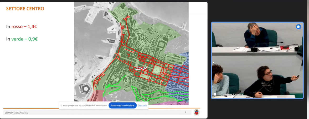Click the drag handle on sharing bar
The width and height of the screenshot is (309, 119).
[x=61, y=105]
